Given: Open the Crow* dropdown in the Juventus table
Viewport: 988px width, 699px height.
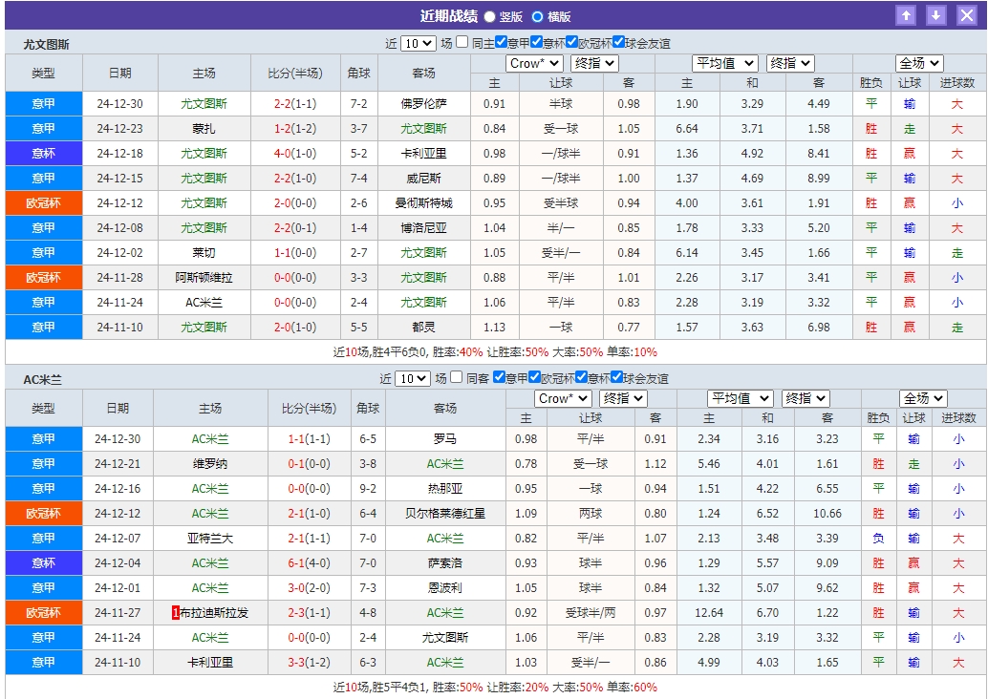Looking at the screenshot, I should coord(534,62).
